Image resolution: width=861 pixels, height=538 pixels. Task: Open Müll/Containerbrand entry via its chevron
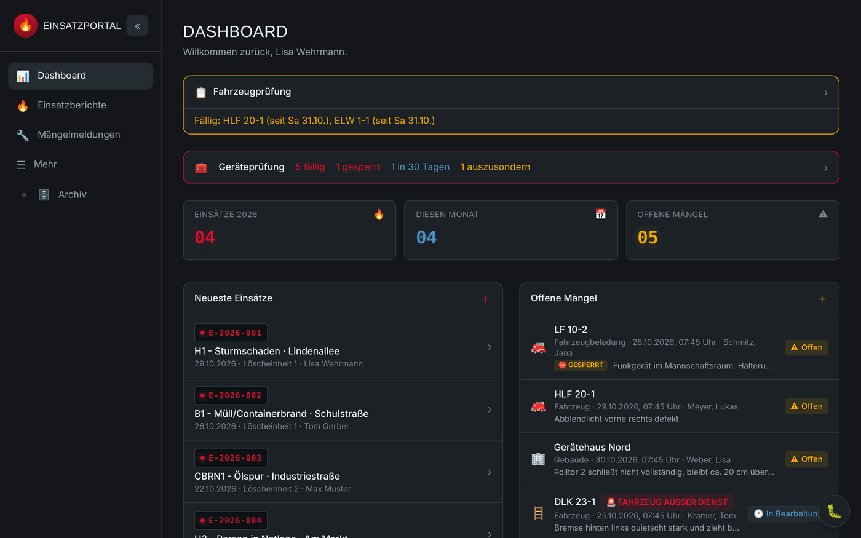coord(490,409)
